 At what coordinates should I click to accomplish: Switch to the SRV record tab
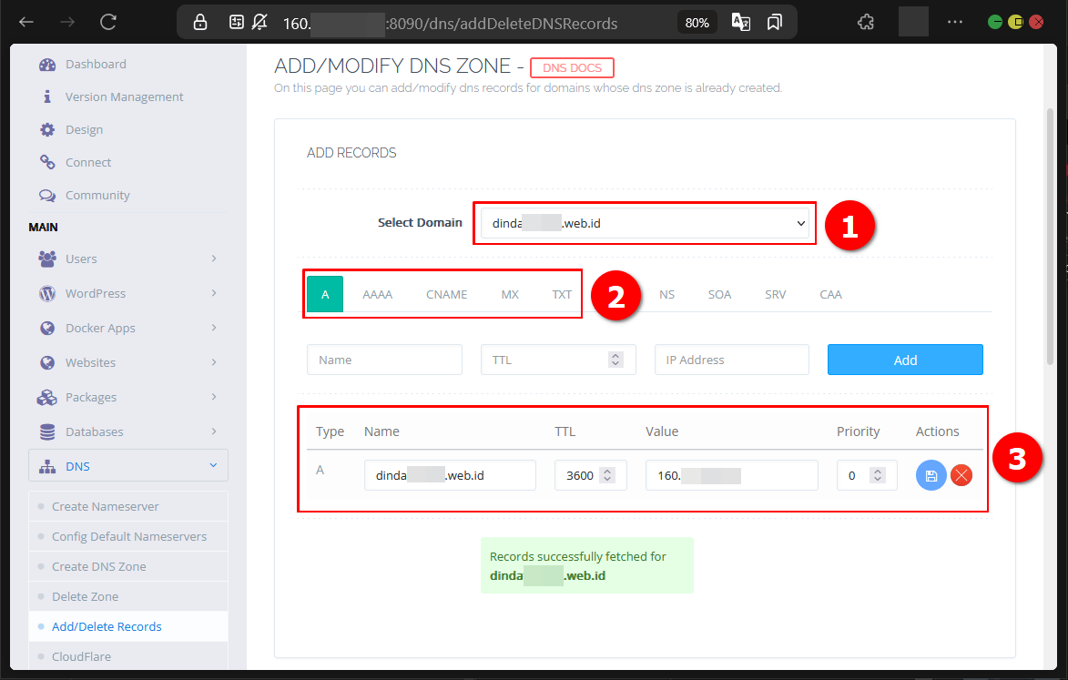[x=775, y=294]
